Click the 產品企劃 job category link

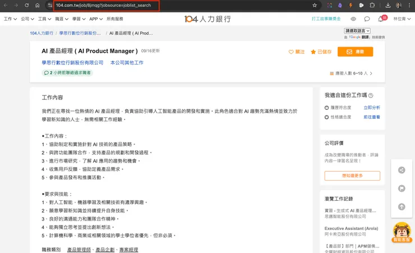(x=105, y=250)
